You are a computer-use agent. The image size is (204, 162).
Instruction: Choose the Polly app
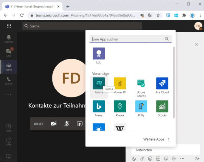[x=141, y=106]
